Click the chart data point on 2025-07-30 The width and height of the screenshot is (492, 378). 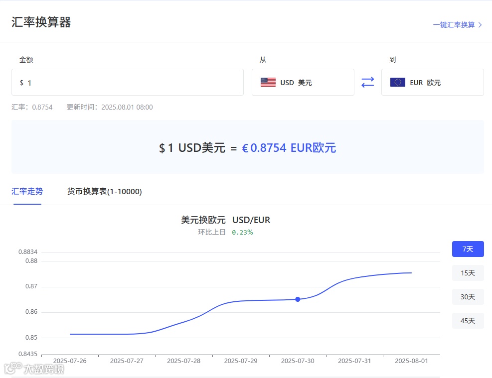click(x=298, y=299)
